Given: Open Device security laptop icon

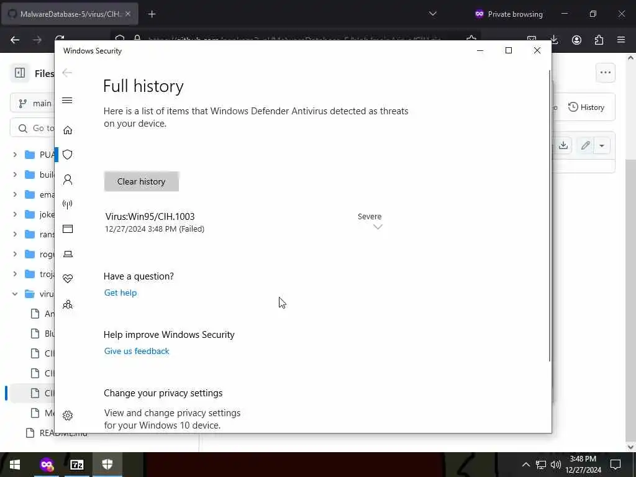Looking at the screenshot, I should [68, 254].
